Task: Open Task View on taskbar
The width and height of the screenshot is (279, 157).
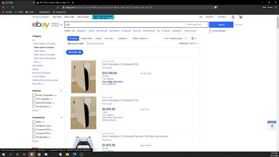Action: pos(24,154)
